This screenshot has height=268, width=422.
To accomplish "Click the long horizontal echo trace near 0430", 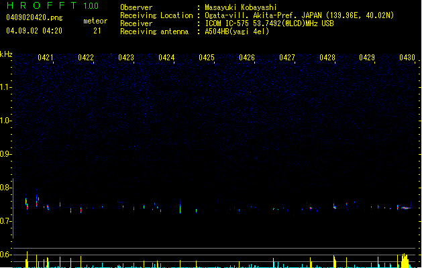I will pos(406,208).
